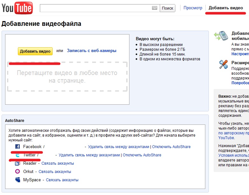This screenshot has height=195, width=249.
Task: Click the text В одном из множества форматов
Action: tap(170, 59)
